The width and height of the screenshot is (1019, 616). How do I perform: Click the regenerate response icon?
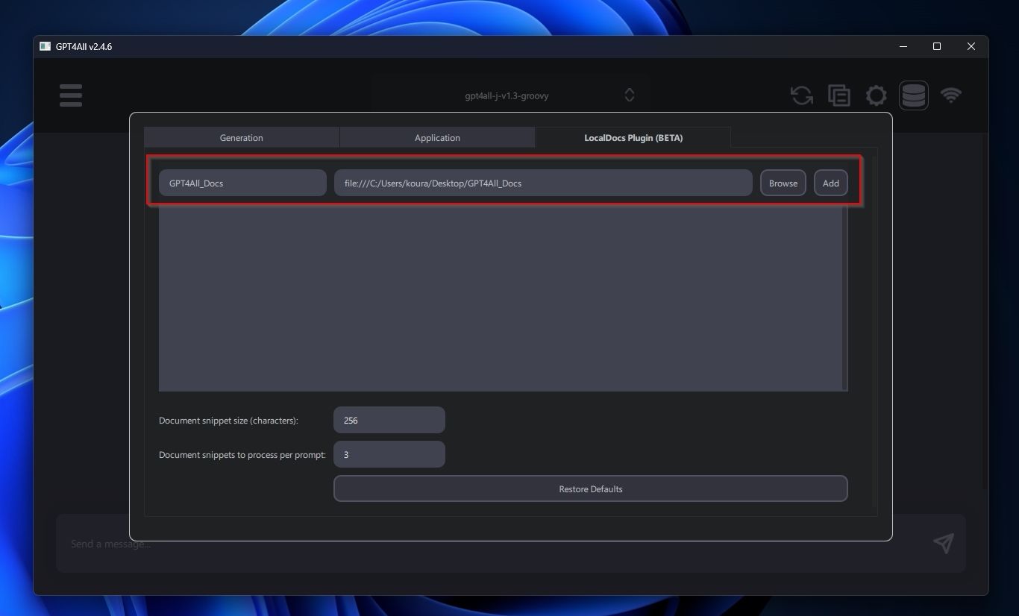pyautogui.click(x=801, y=95)
